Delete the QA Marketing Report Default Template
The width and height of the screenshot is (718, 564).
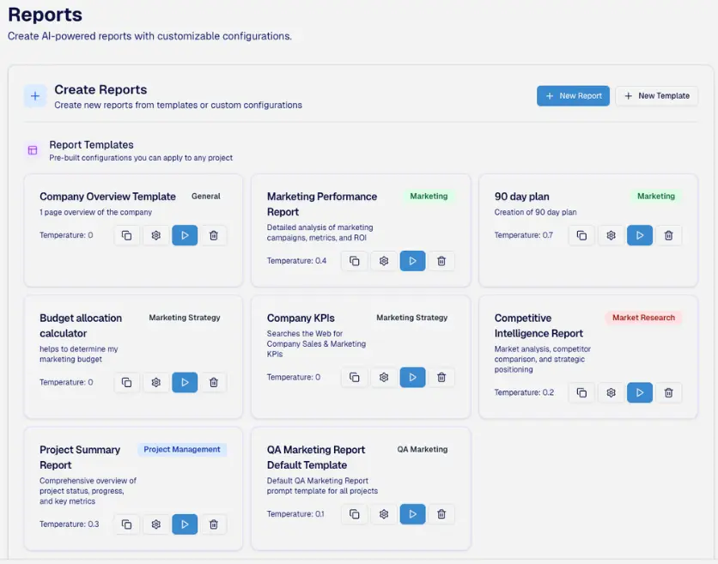click(x=441, y=514)
